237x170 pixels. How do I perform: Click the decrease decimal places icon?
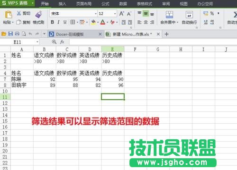212,22
